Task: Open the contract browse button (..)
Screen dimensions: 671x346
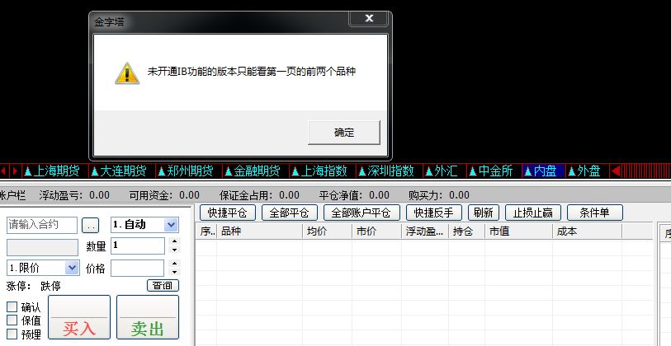Action: click(92, 225)
